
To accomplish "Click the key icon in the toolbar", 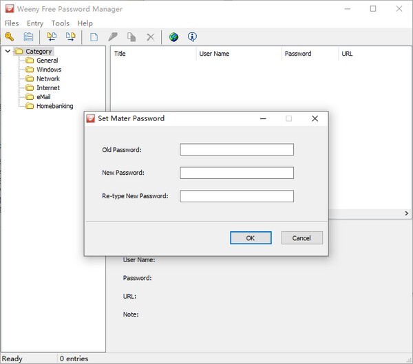I will click(10, 37).
